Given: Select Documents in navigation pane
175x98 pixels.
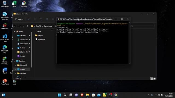Looking at the screenshot, I should pyautogui.click(x=24, y=44).
